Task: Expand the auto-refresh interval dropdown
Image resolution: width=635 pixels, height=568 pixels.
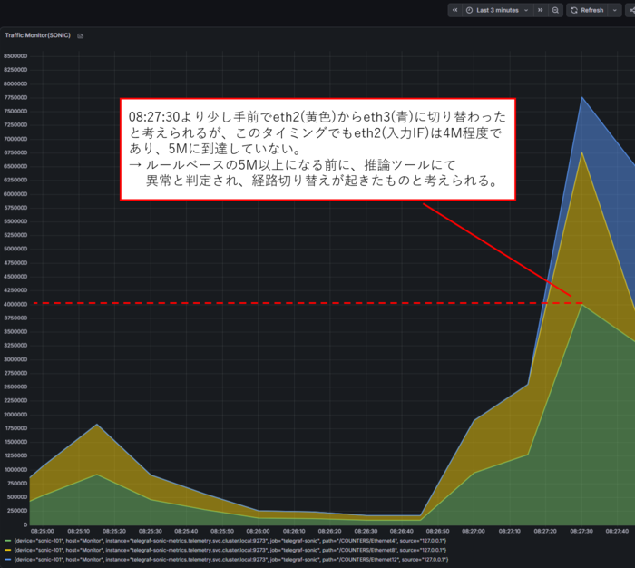Action: [x=615, y=10]
